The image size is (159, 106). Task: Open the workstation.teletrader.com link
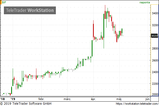tap(137, 104)
